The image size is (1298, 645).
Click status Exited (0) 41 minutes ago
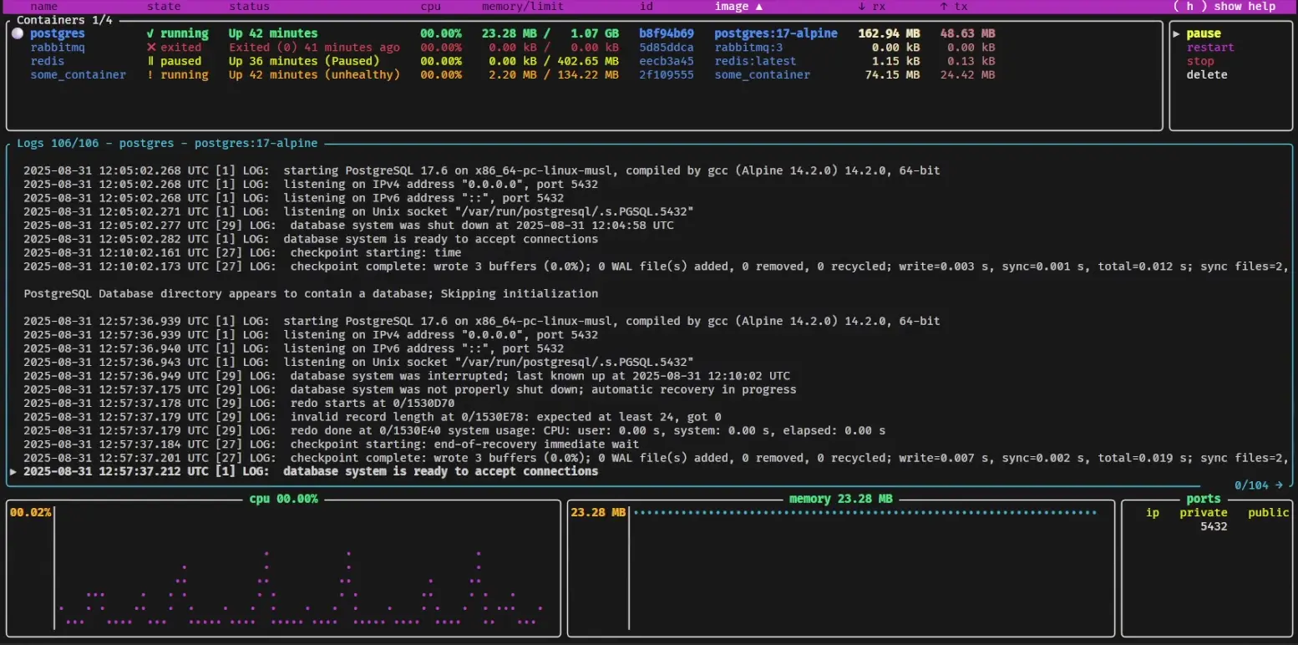point(314,48)
